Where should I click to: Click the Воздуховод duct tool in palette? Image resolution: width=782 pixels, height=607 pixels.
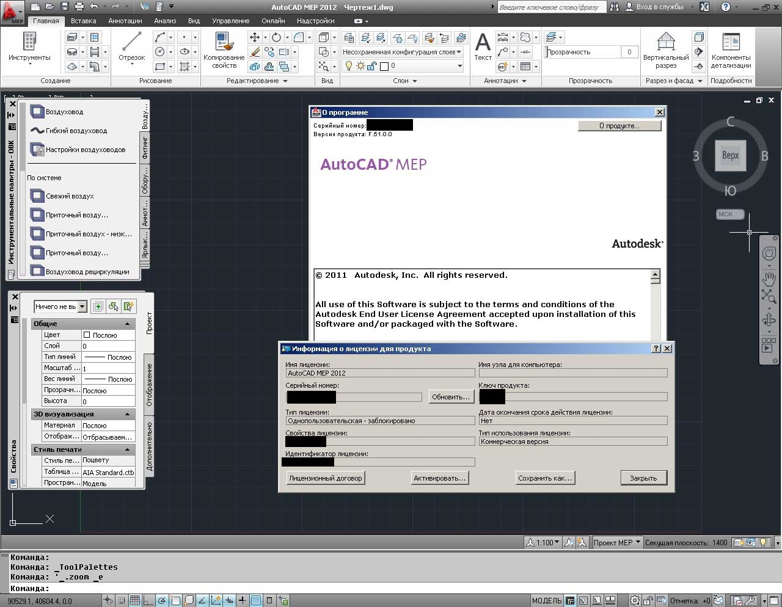click(64, 112)
